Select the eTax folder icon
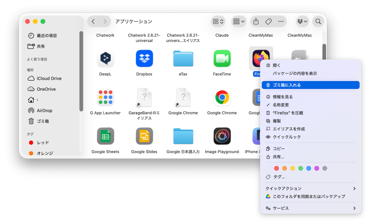This screenshot has width=369, height=223. 183,58
